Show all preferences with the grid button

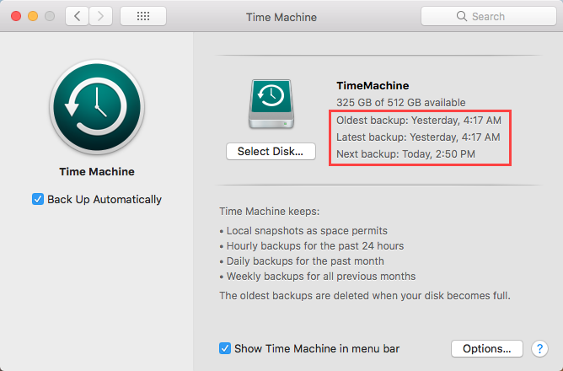[142, 16]
